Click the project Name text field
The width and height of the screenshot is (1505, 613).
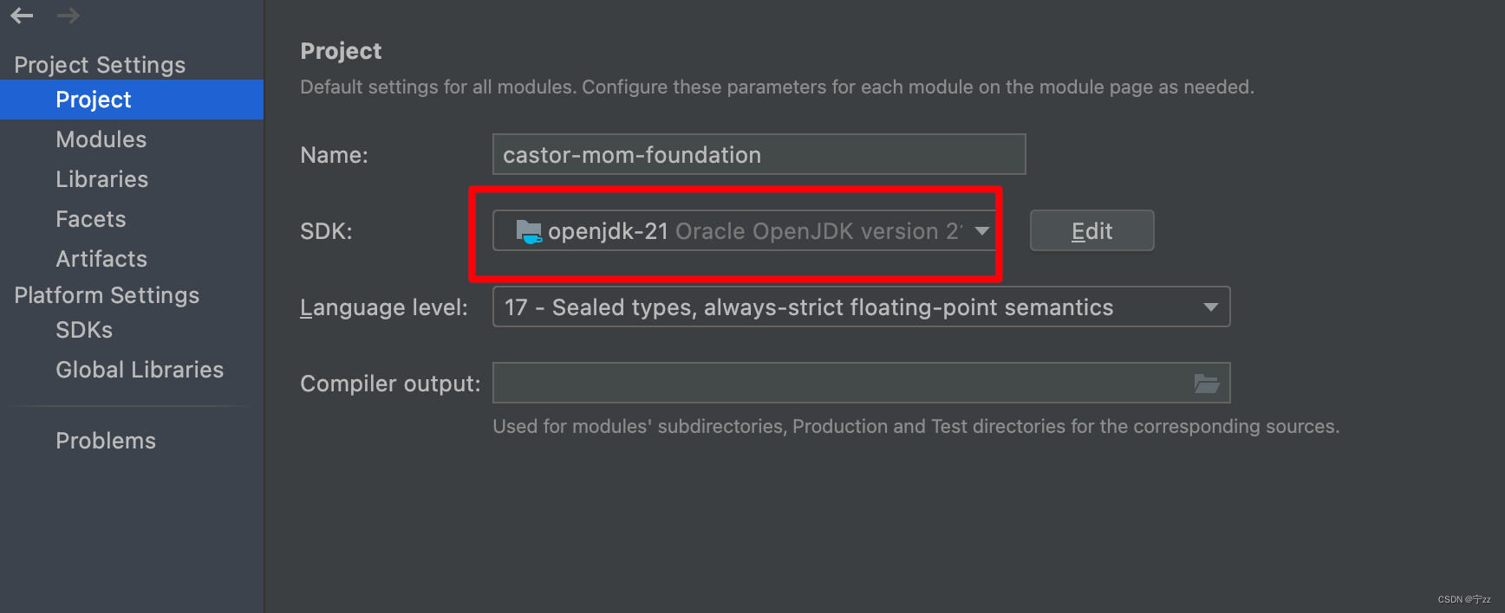click(x=759, y=155)
